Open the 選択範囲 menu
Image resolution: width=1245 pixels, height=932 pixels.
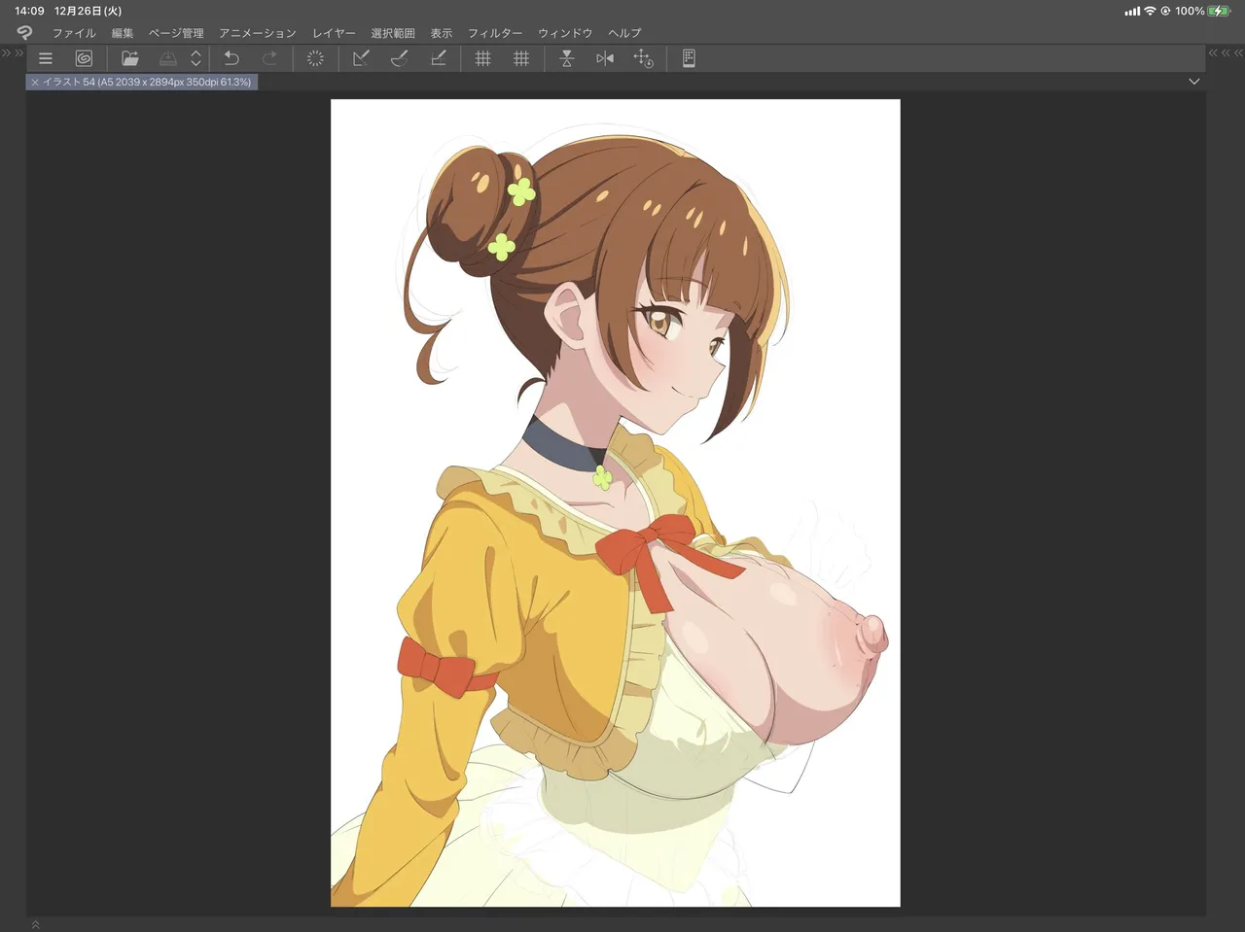tap(393, 33)
